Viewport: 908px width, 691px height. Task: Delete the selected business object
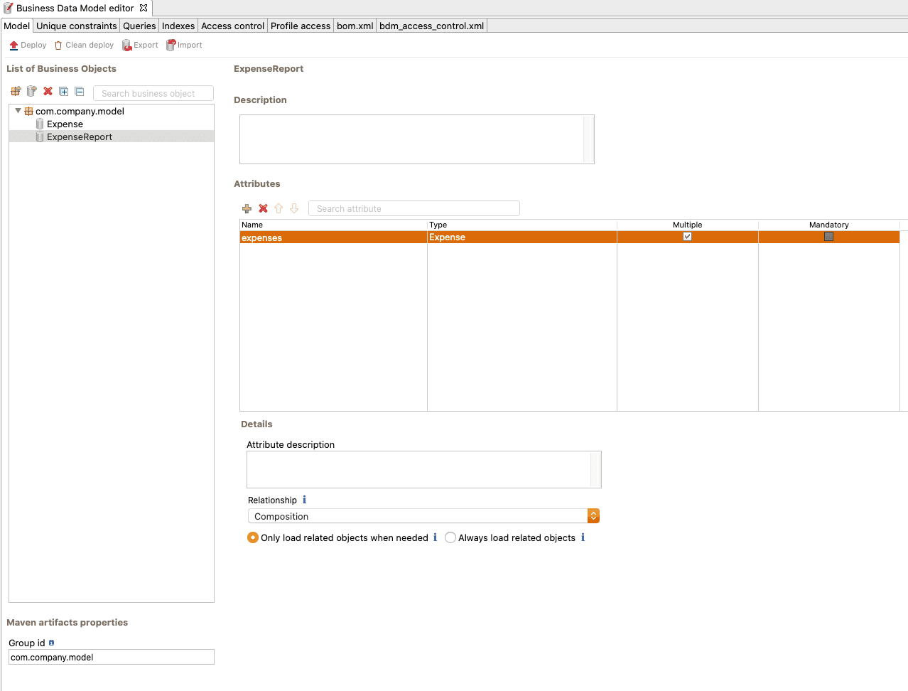coord(48,91)
